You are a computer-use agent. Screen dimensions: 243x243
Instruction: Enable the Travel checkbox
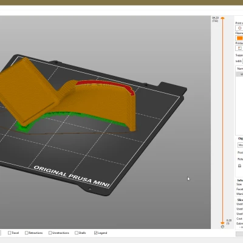coord(9,233)
